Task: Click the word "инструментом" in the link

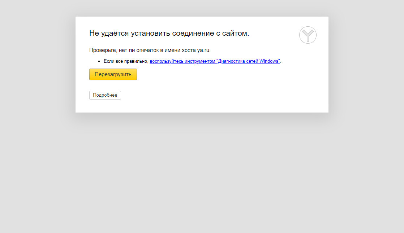Action: coord(200,61)
